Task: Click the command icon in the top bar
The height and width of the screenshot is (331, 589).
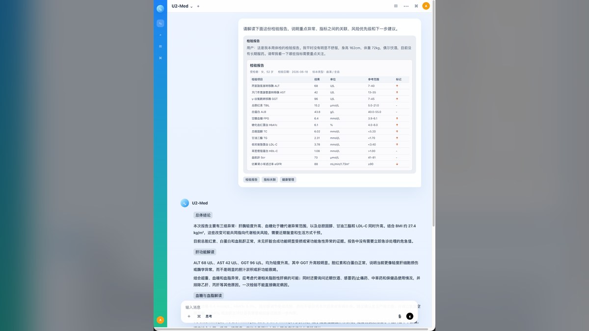Action: pos(416,6)
